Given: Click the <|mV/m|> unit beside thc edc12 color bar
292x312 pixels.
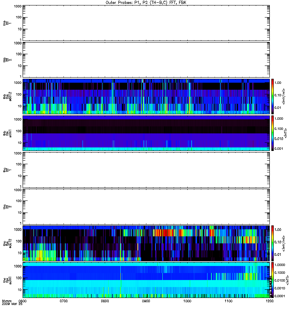Looking at the screenshot, I should click(284, 243).
